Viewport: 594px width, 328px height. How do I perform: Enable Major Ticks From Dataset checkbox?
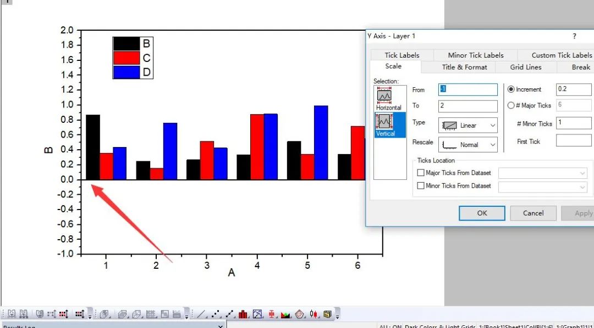coord(421,173)
